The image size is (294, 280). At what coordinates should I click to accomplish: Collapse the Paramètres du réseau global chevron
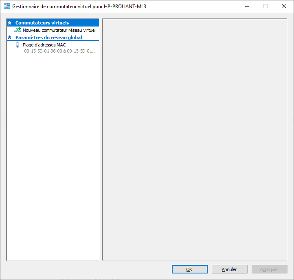tap(10, 37)
